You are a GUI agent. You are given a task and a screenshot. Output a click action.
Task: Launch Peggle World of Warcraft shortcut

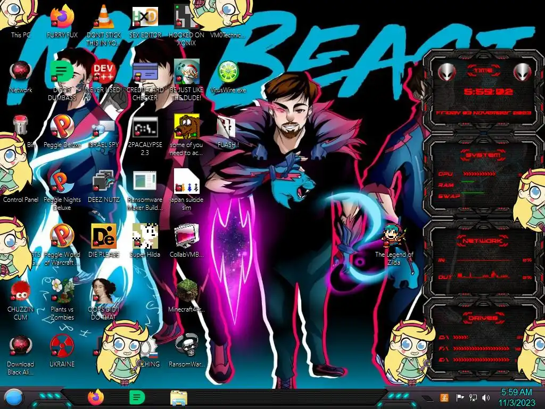(62, 245)
